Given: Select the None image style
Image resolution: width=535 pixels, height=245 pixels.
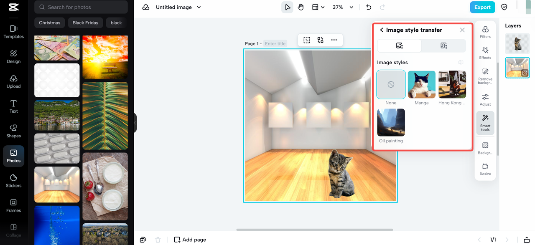Looking at the screenshot, I should click(391, 84).
